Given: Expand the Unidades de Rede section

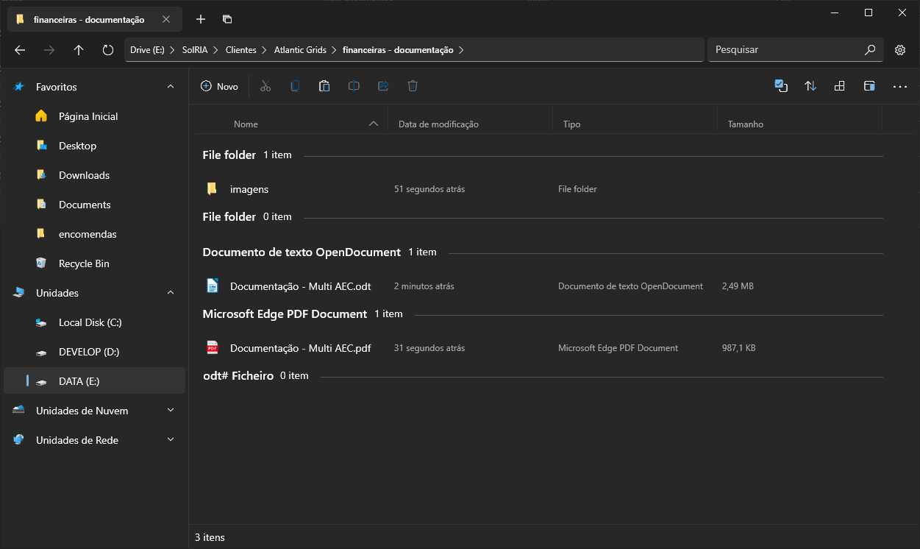Looking at the screenshot, I should (x=171, y=440).
